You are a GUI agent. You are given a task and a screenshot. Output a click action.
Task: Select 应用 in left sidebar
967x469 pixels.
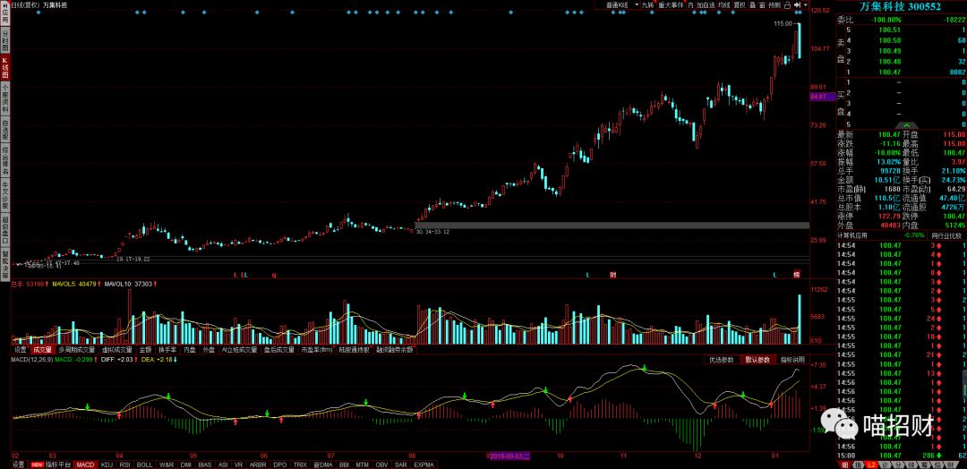5,14
